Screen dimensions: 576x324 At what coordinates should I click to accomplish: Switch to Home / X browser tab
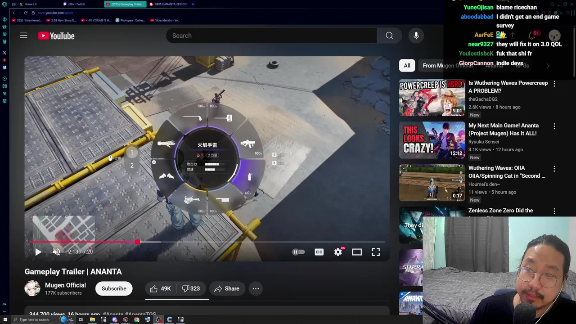(30, 4)
